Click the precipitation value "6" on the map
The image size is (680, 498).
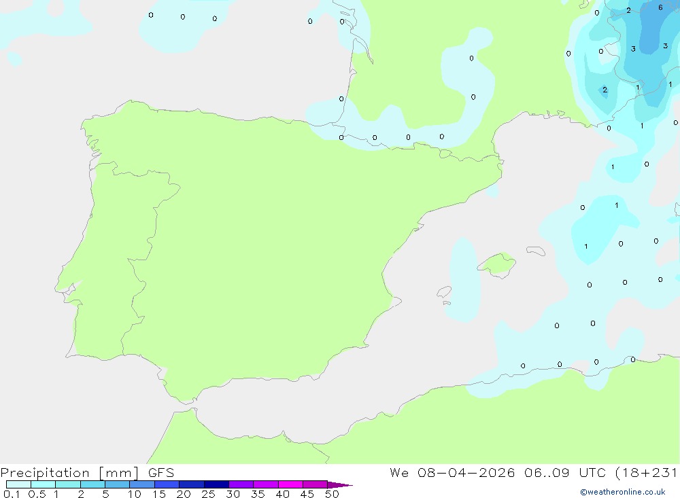coord(660,7)
